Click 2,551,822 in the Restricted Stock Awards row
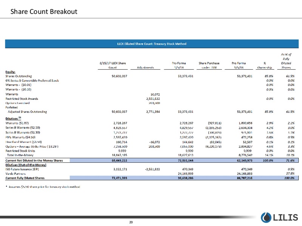Image resolution: width=302 pixels, height=226 pixels. (153, 99)
